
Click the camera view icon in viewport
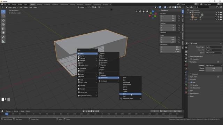click(140, 11)
